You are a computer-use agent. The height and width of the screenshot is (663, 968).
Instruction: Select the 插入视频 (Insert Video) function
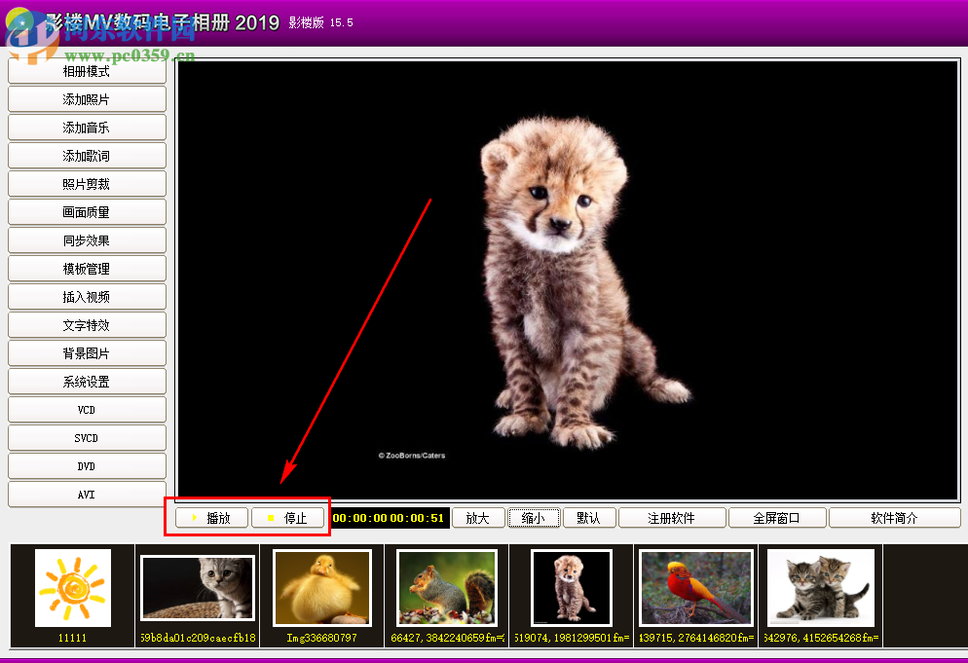(86, 296)
